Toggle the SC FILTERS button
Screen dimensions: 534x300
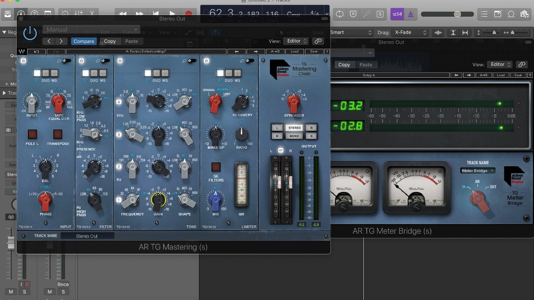pyautogui.click(x=216, y=167)
